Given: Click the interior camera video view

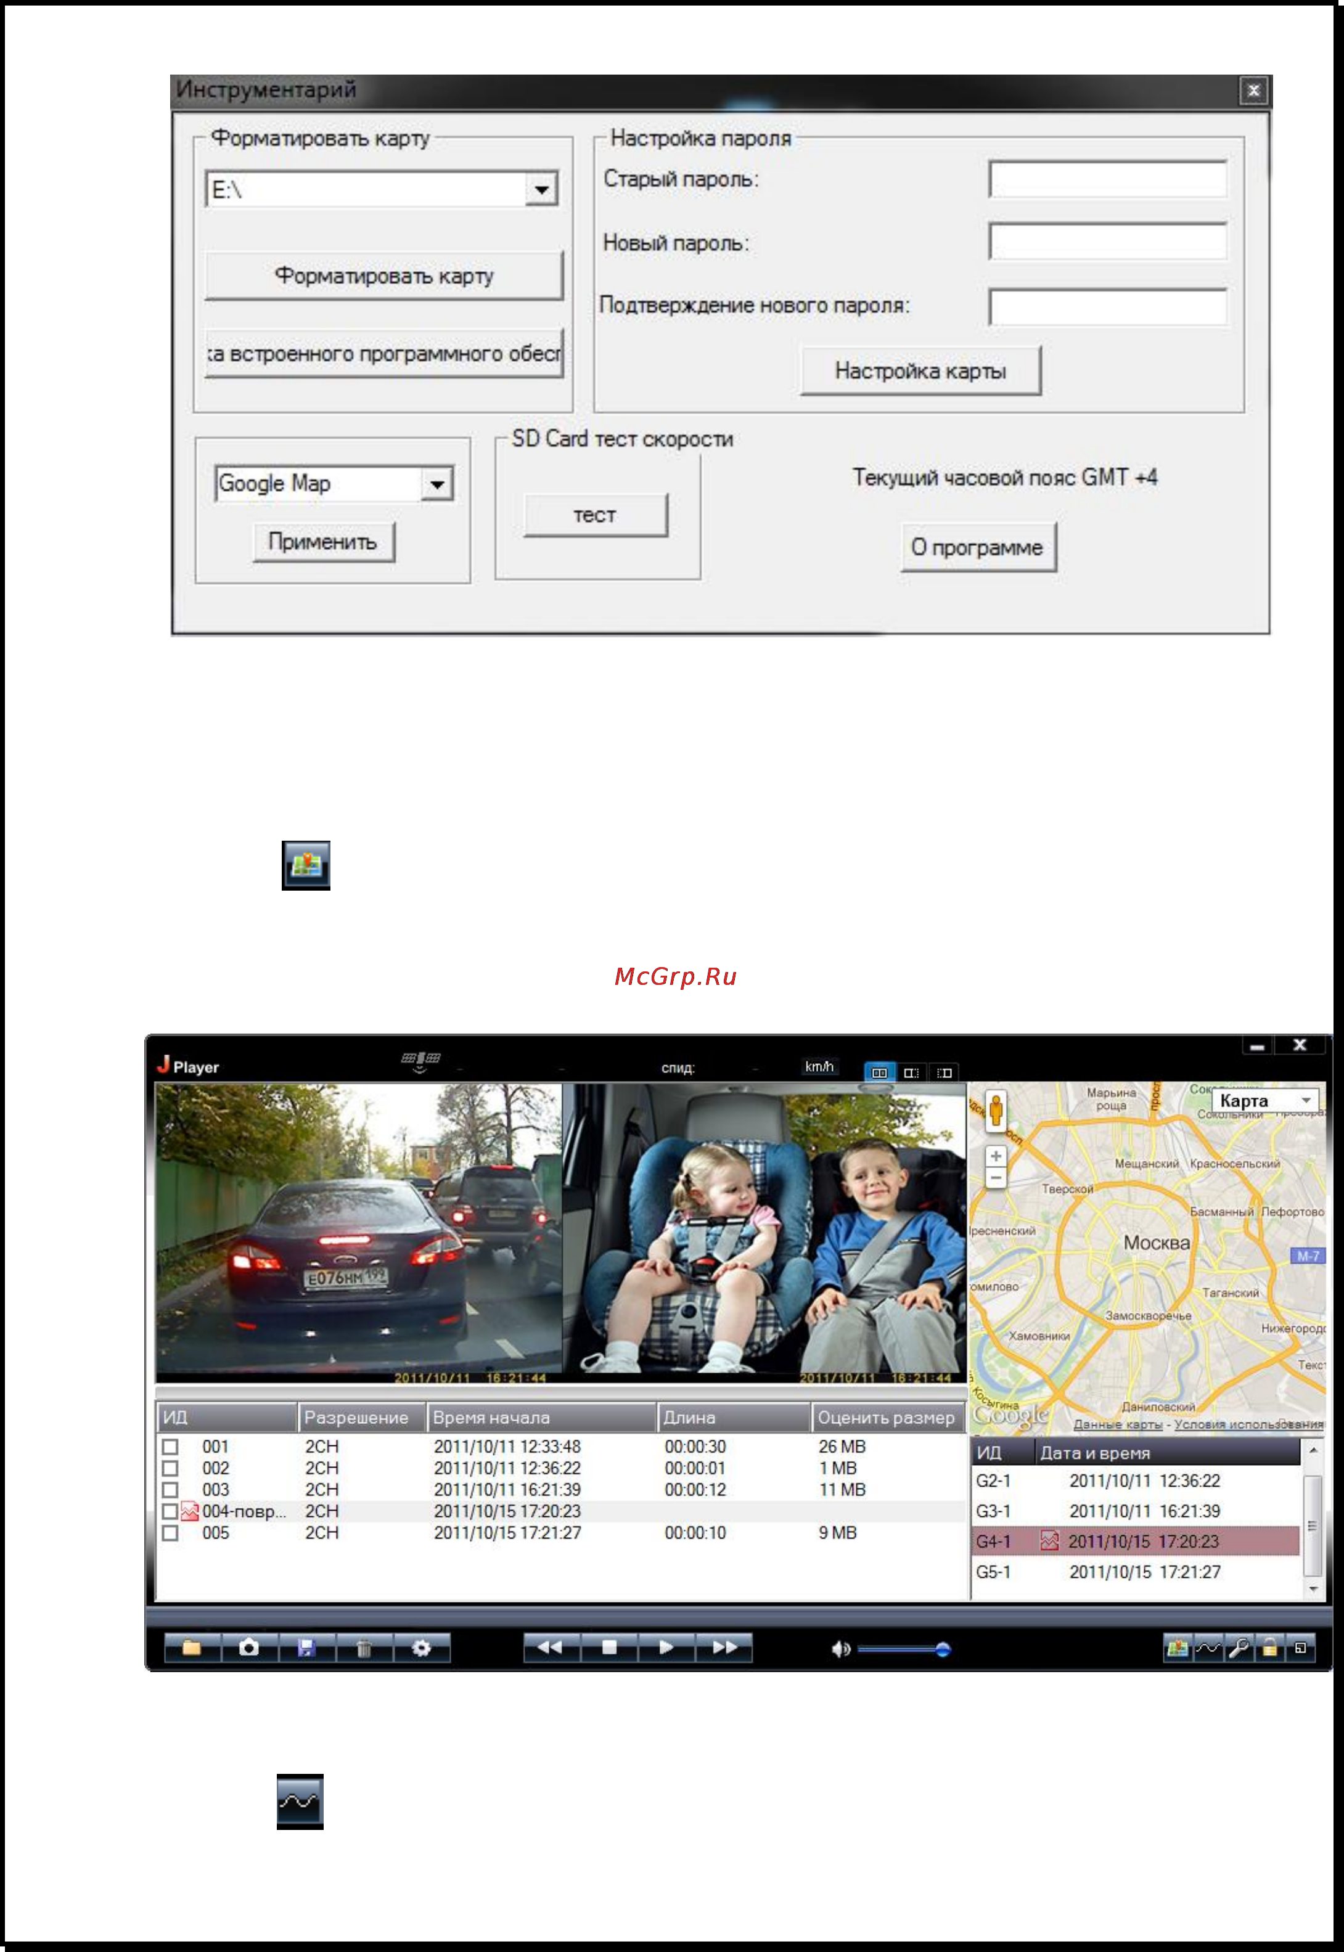Looking at the screenshot, I should pos(764,1232).
